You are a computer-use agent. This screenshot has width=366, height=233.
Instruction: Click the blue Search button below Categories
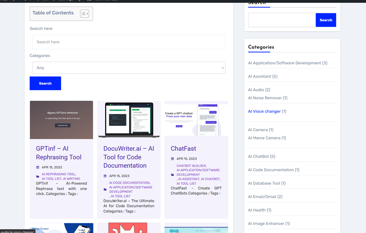tap(45, 83)
